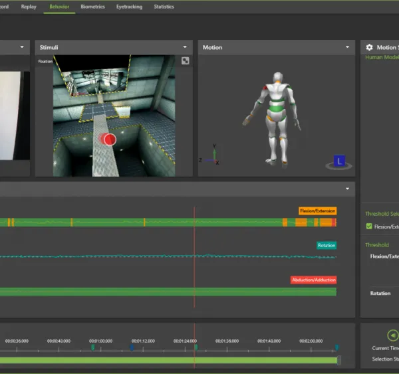Switch to the Eyetracking tab
The image size is (399, 374).
point(129,7)
